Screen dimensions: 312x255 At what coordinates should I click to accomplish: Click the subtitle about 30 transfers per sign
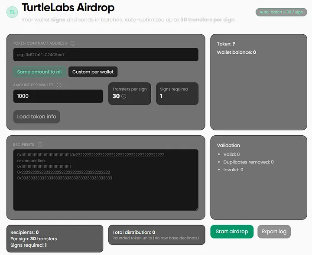pos(129,20)
